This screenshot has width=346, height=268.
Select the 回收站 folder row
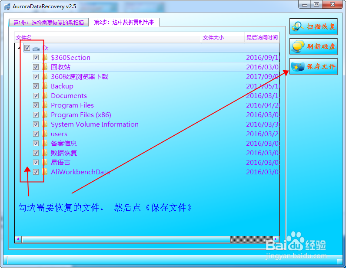click(156, 67)
